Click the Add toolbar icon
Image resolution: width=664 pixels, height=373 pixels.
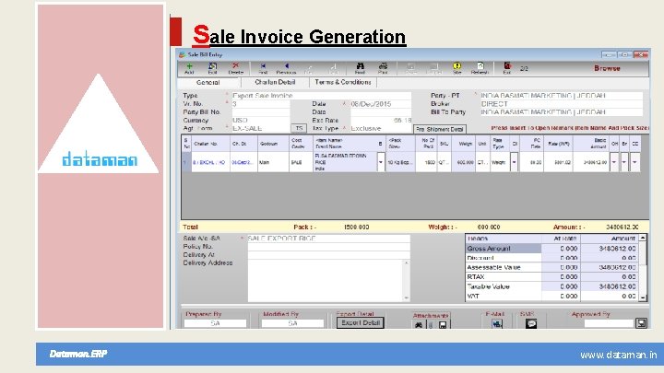pos(189,67)
